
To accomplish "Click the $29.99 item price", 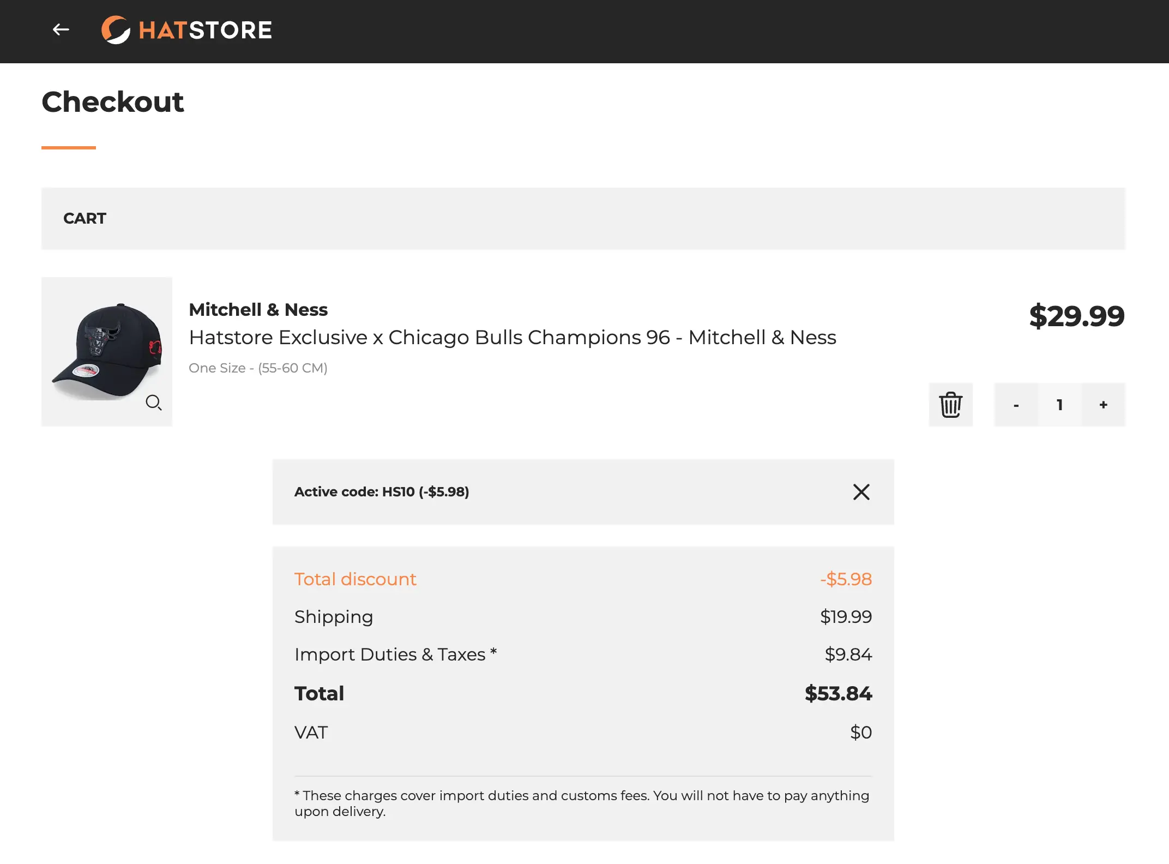I will click(1076, 316).
